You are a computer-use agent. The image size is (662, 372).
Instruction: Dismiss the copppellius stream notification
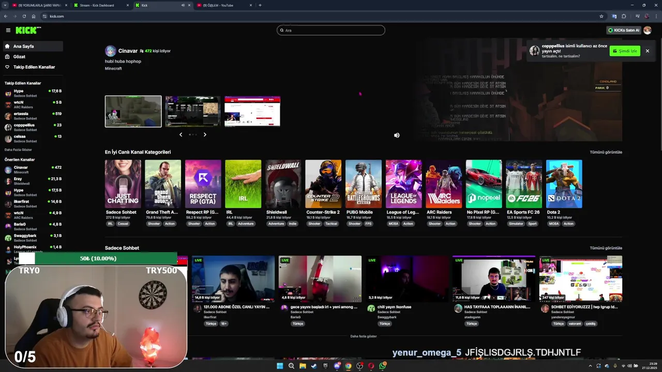tap(647, 51)
